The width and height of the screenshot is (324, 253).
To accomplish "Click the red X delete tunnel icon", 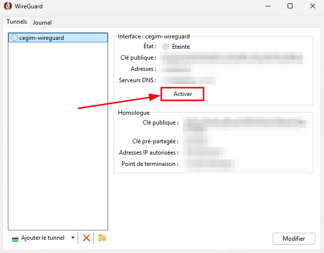I will [x=87, y=238].
